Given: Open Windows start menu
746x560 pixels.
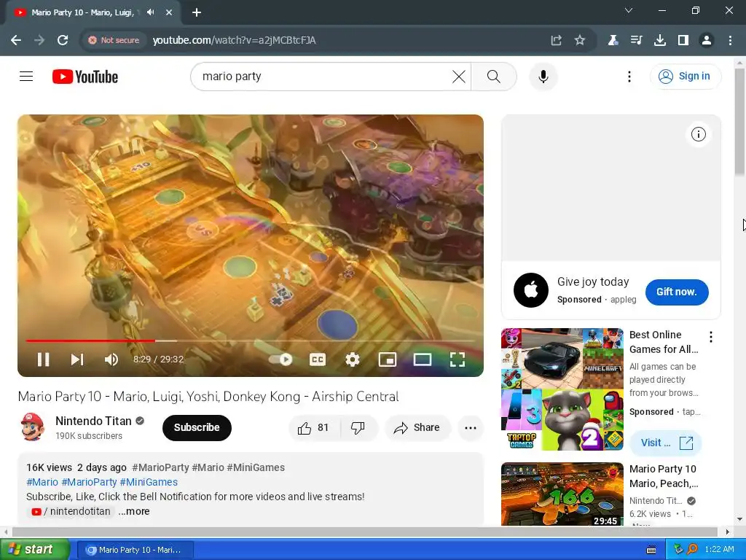Looking at the screenshot, I should [35, 550].
